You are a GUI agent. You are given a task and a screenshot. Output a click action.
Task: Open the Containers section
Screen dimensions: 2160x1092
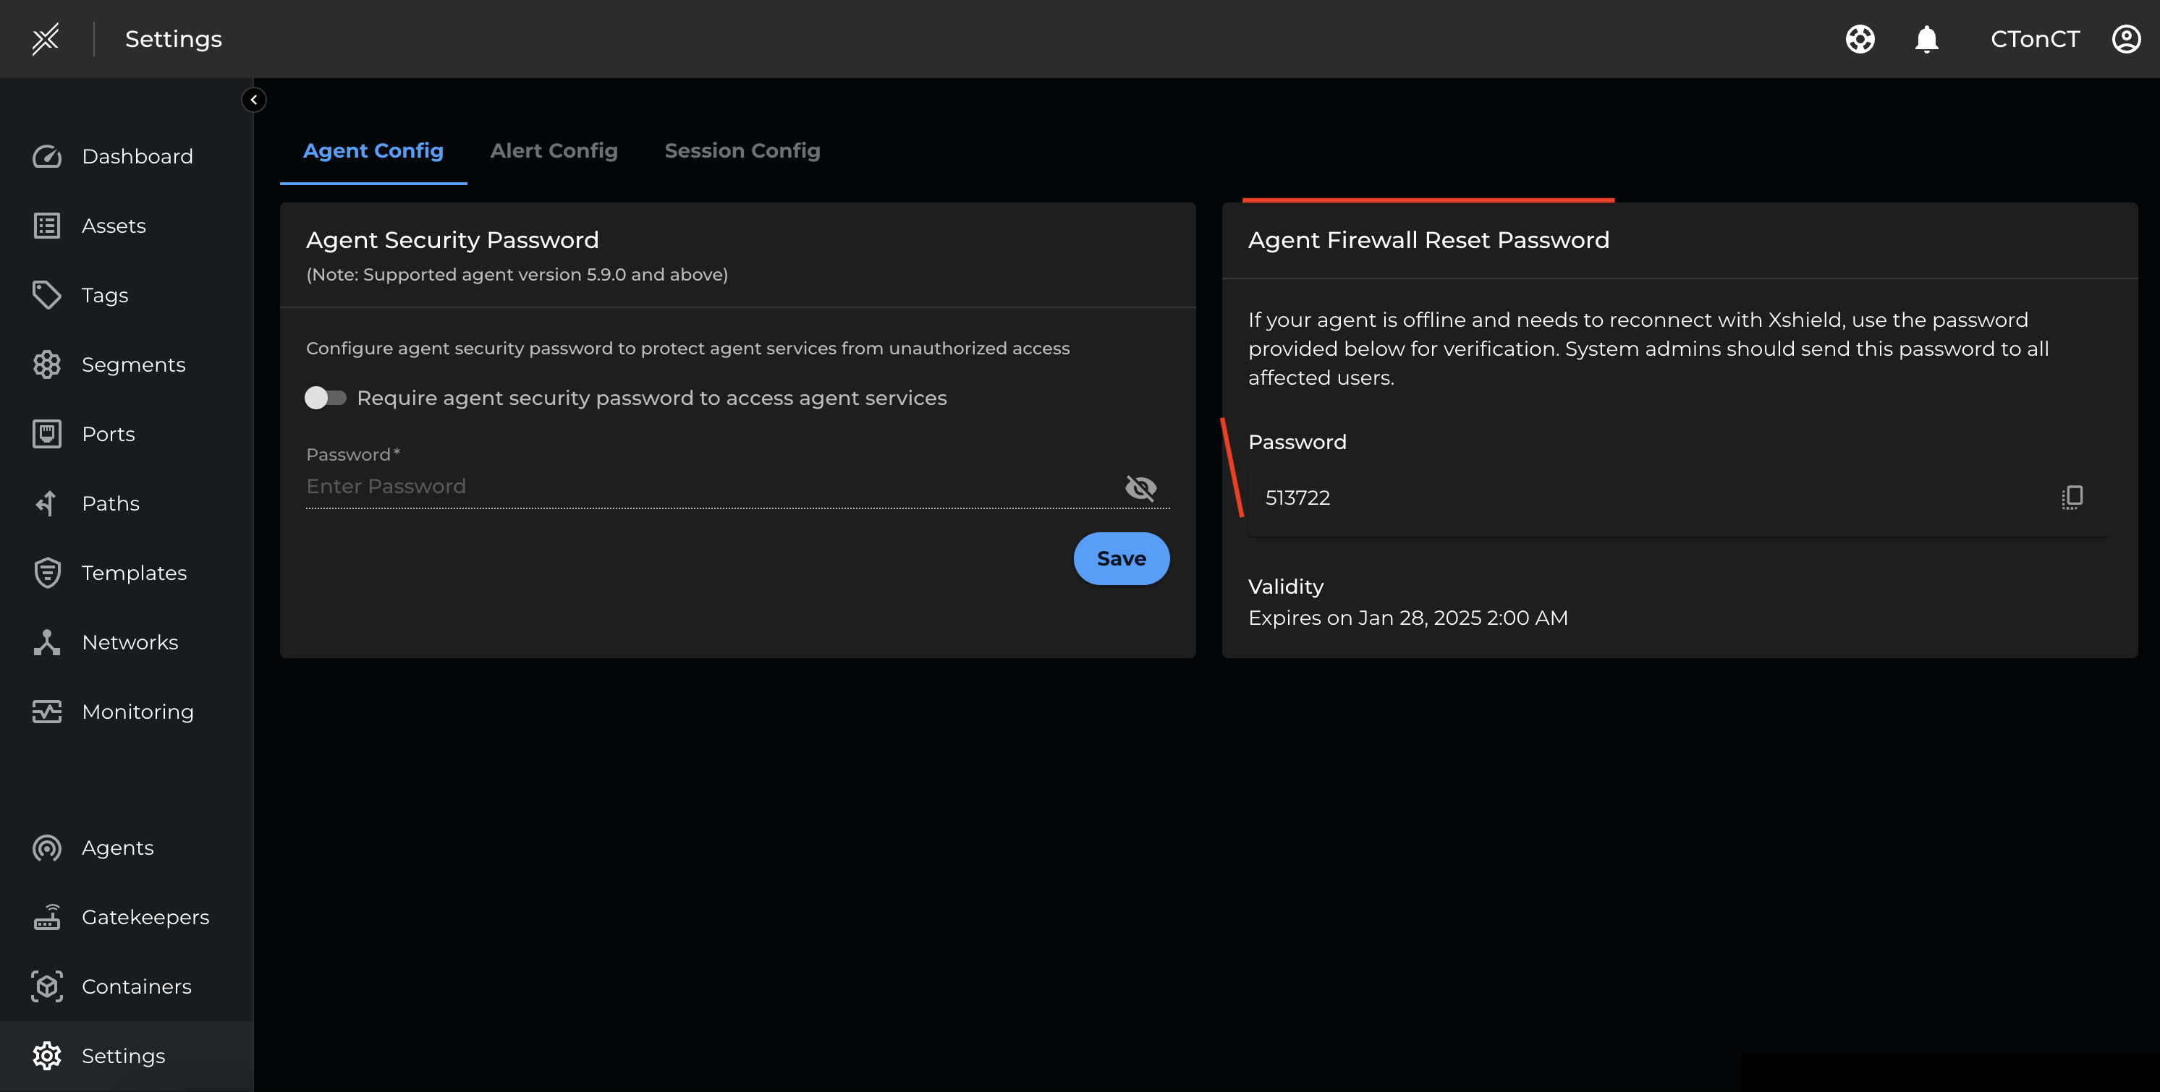click(137, 986)
